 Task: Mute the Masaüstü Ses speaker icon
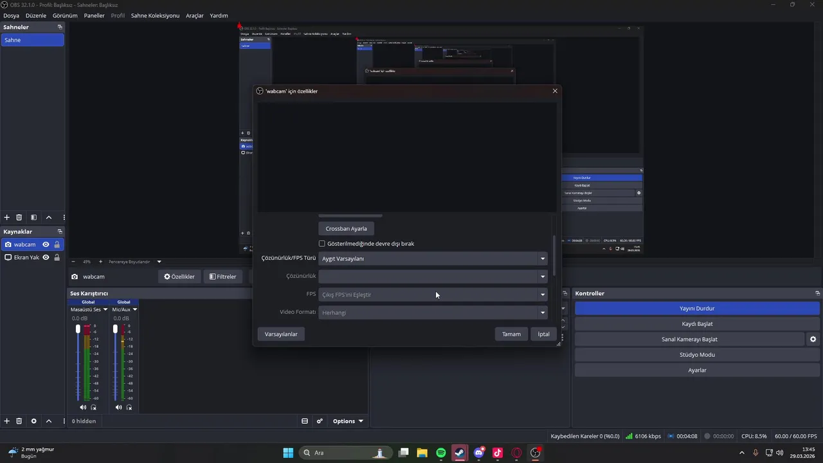83,407
